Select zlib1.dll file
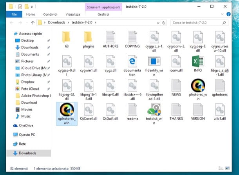 [x=220, y=112]
